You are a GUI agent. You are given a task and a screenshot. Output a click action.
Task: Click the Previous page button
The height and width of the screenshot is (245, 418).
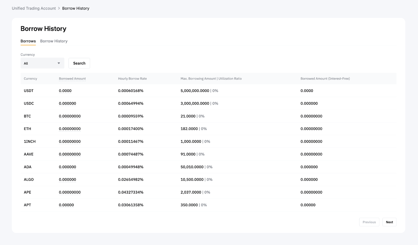369,222
